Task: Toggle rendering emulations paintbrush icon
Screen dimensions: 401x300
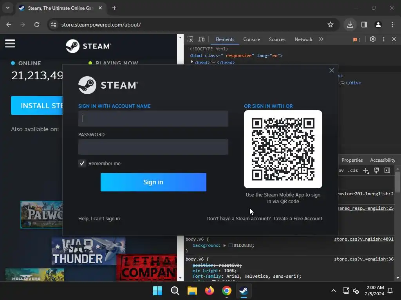Action: tap(376, 170)
